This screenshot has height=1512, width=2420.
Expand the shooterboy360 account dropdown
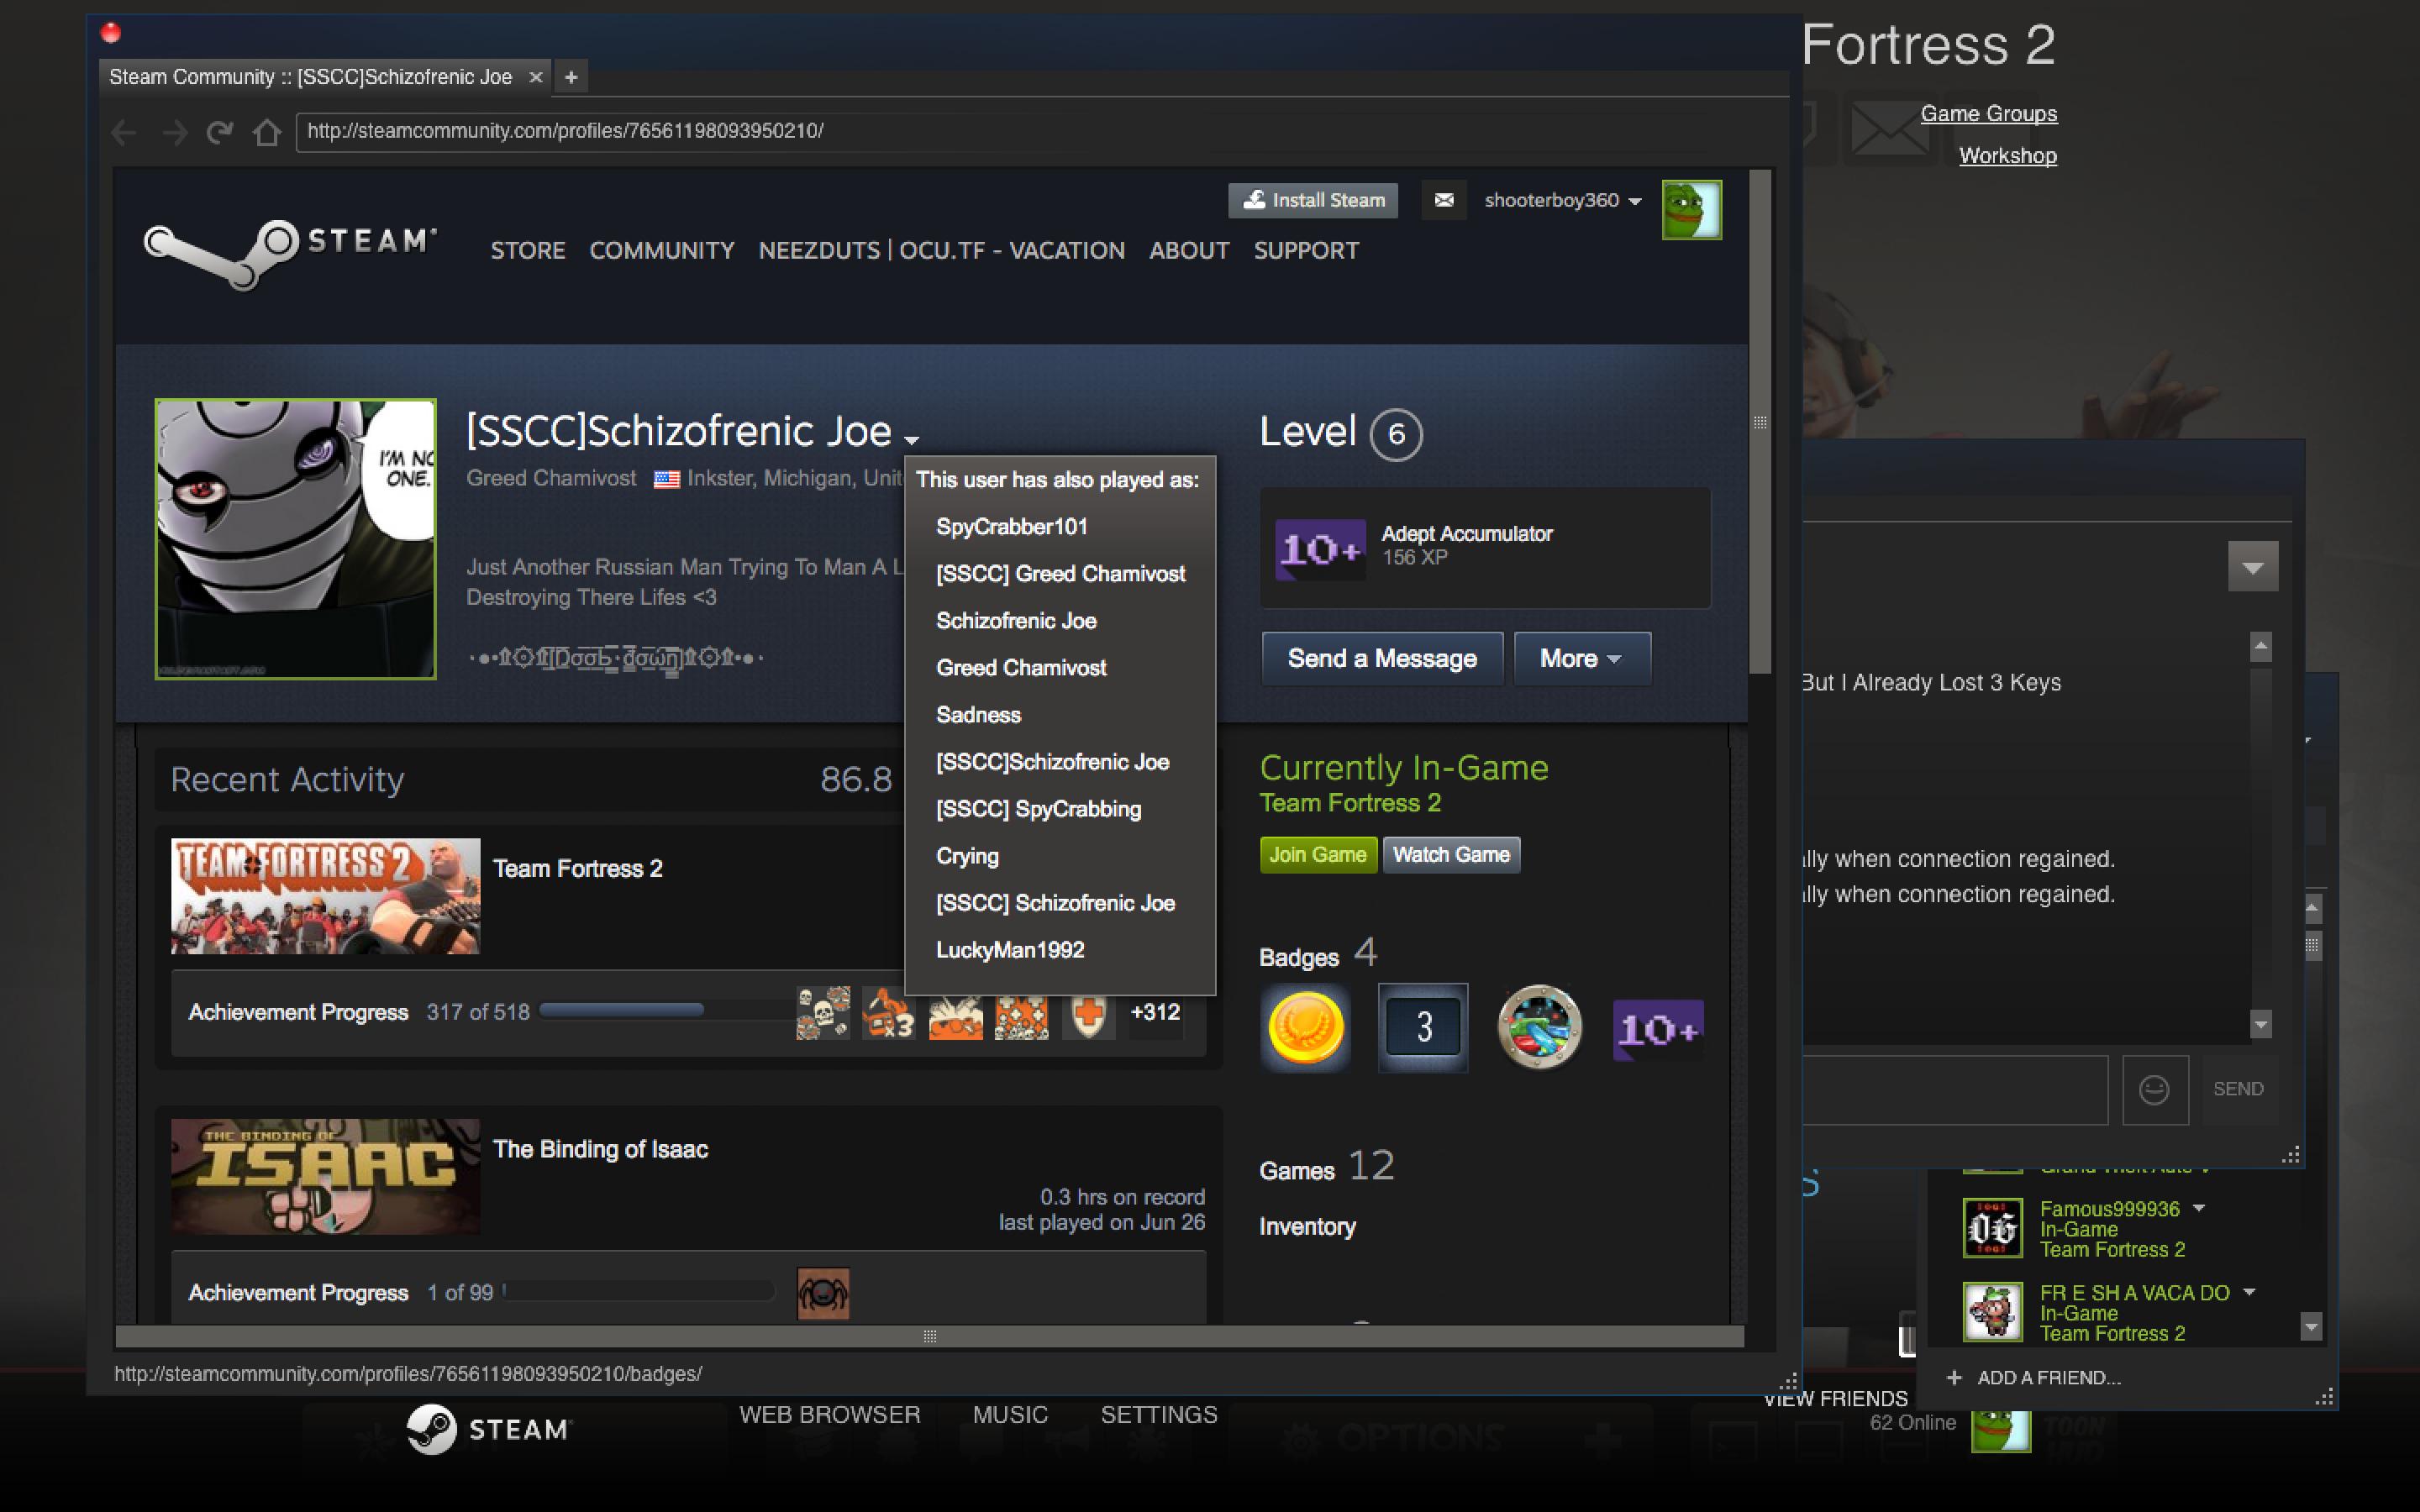coord(1635,201)
